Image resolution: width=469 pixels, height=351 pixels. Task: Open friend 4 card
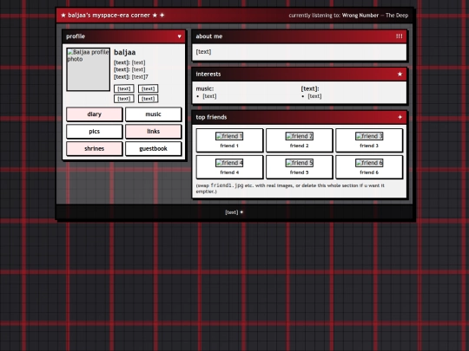point(229,167)
